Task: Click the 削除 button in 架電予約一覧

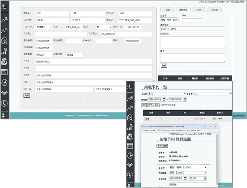Action: coord(156,105)
